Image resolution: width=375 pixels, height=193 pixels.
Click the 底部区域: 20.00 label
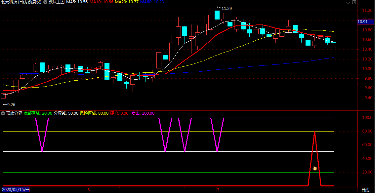38,113
